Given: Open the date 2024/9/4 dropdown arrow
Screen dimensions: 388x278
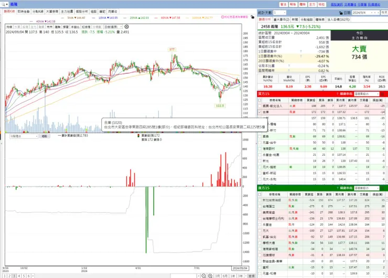Looking at the screenshot, I should [371, 13].
